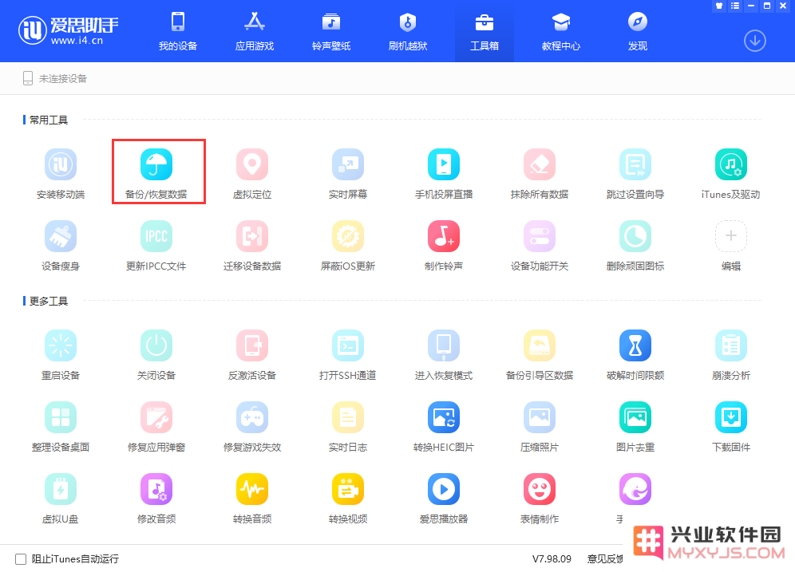Switch to 教程中心 tab

561,31
